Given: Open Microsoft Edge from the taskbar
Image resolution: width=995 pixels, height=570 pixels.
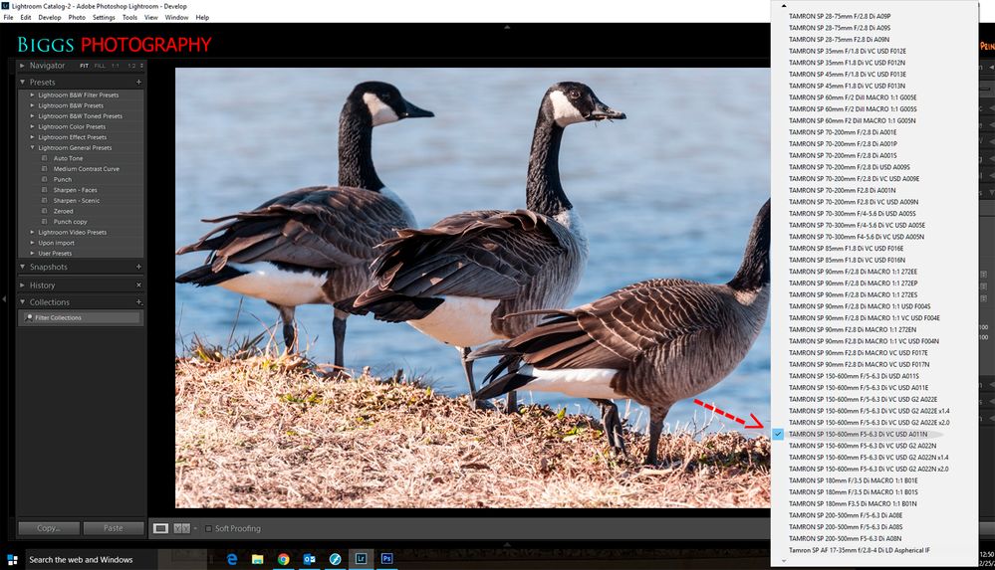Looking at the screenshot, I should click(232, 559).
